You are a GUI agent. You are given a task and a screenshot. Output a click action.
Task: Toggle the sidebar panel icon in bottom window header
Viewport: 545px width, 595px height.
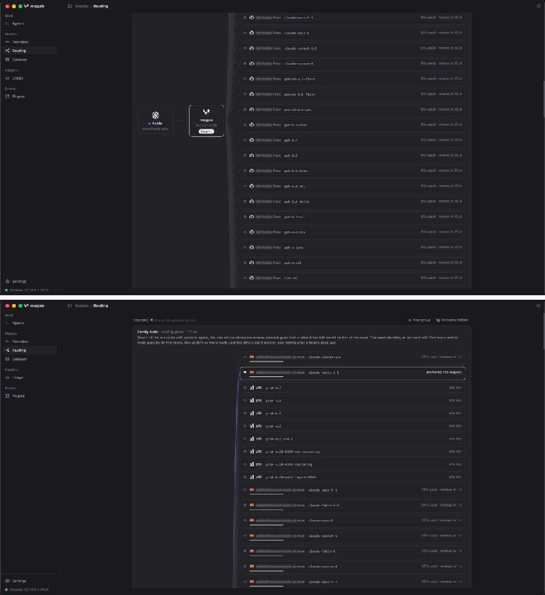69,306
